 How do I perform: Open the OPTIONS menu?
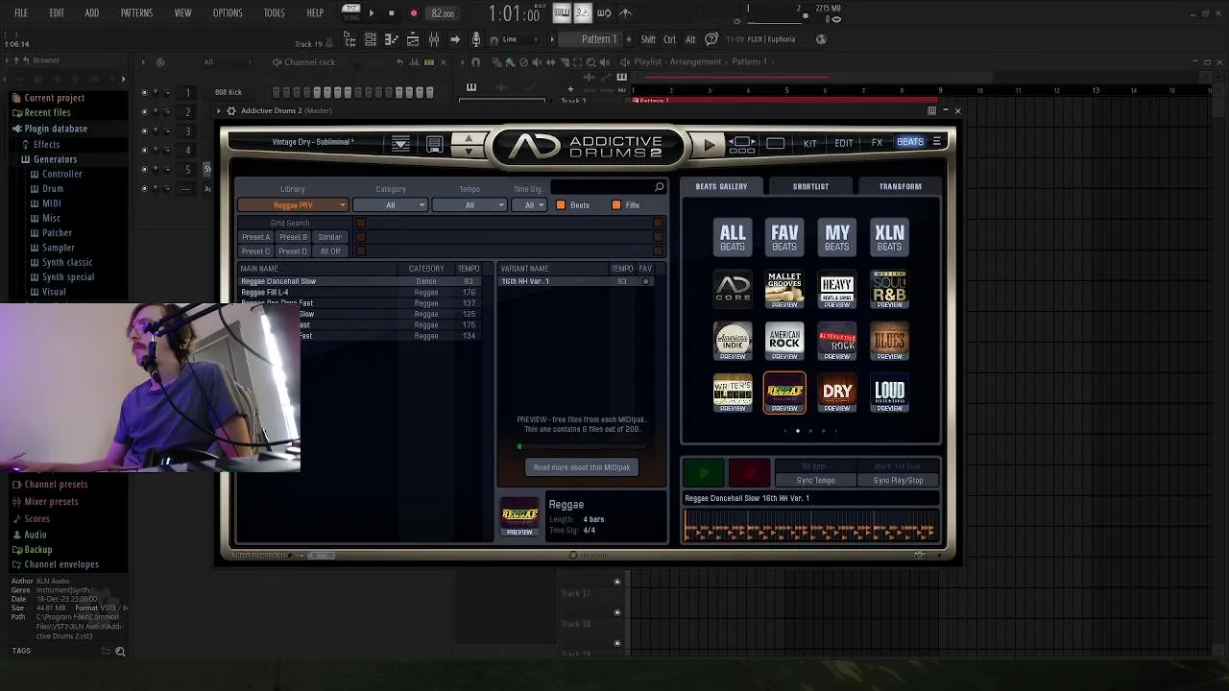click(228, 13)
